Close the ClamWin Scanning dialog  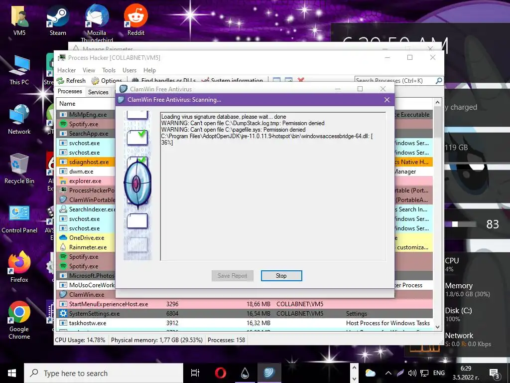[386, 100]
